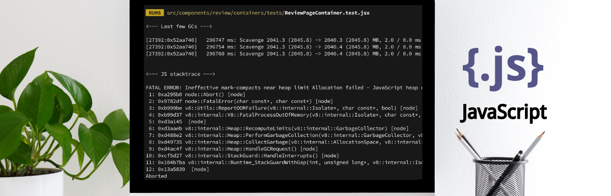Click the JavaScript heading text
Viewport: 611px width, 196px height.
(503, 111)
